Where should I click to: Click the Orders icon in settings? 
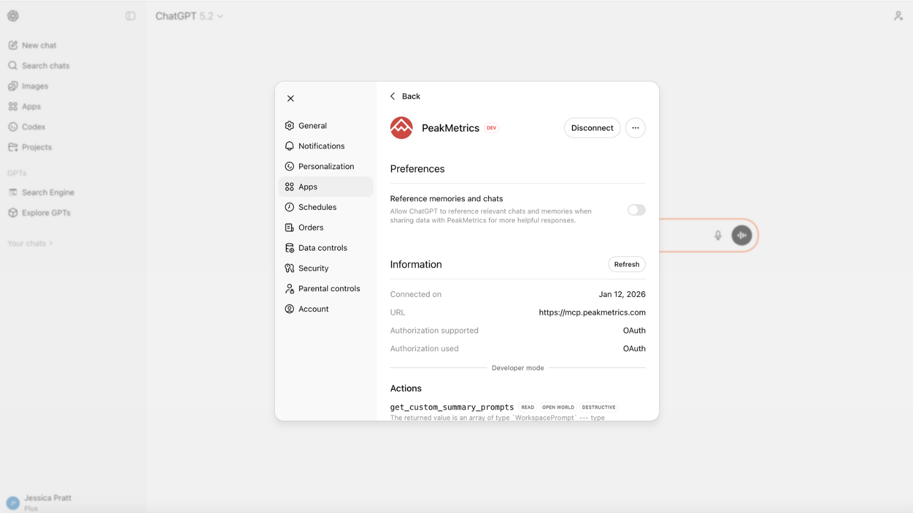(289, 227)
